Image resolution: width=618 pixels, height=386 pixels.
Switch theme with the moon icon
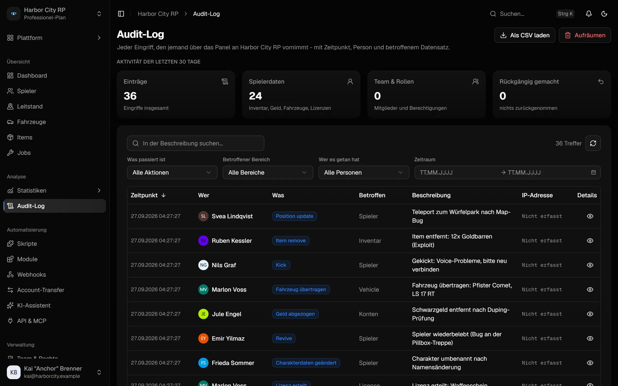pos(604,14)
